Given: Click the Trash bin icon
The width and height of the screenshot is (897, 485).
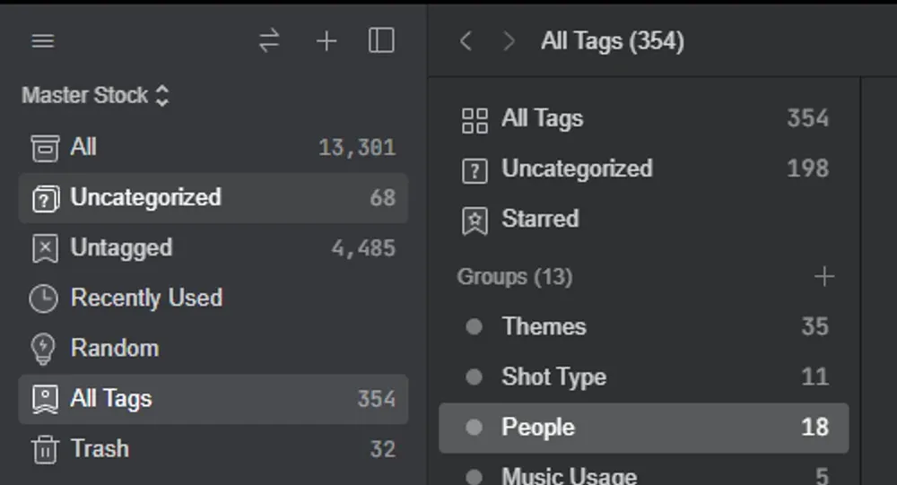Looking at the screenshot, I should (x=45, y=449).
